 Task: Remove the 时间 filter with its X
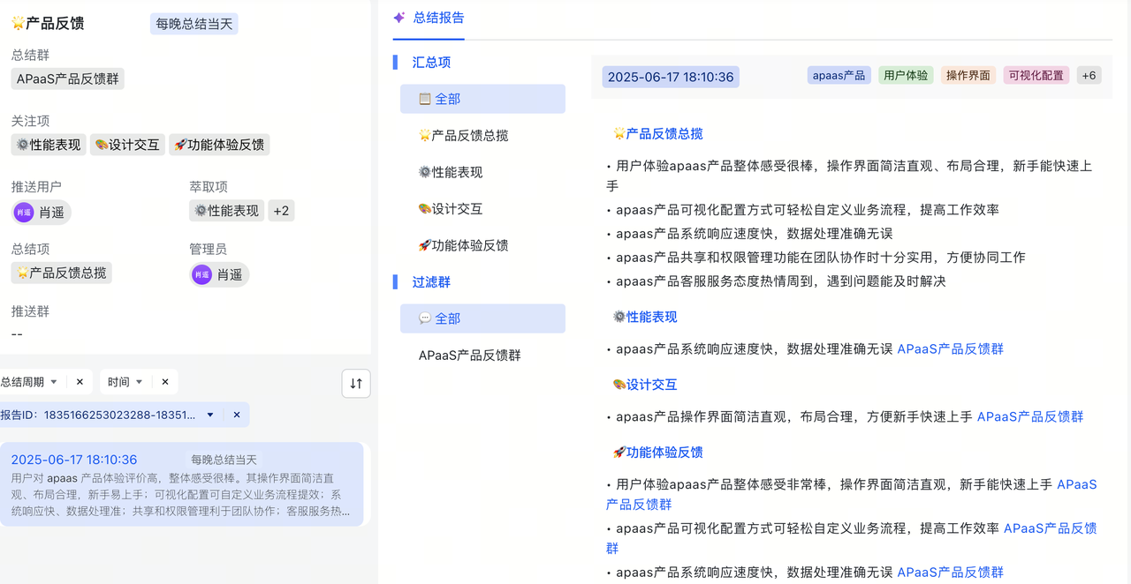click(164, 382)
